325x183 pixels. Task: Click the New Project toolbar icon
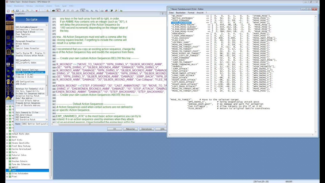(x=8, y=11)
